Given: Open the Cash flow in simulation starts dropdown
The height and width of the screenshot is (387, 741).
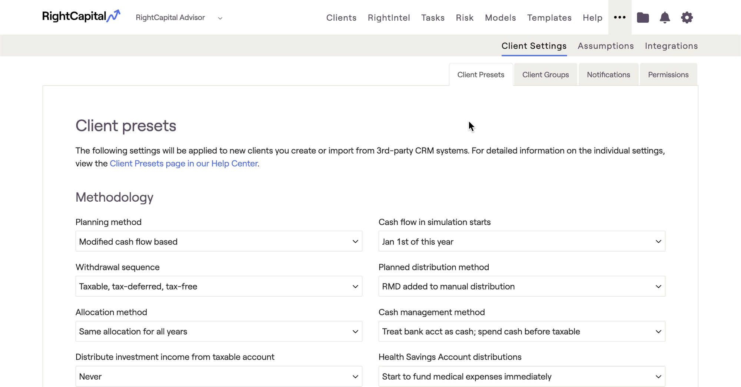Looking at the screenshot, I should pos(522,241).
